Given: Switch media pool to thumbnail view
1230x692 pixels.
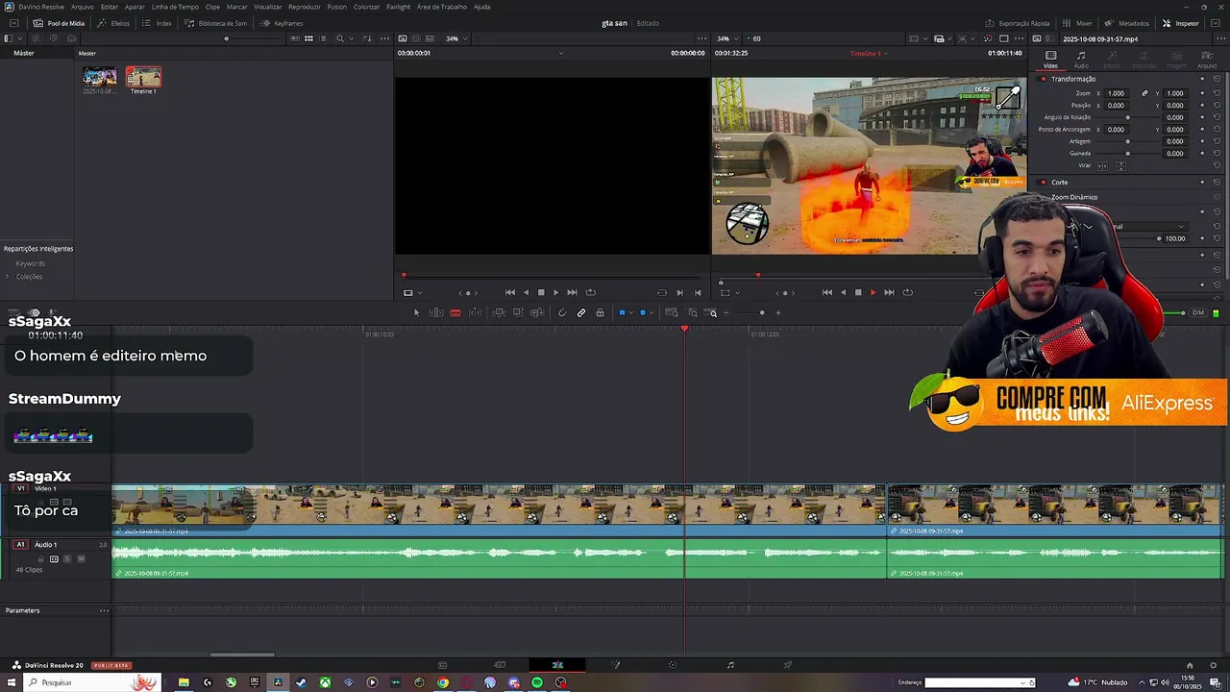Looking at the screenshot, I should click(x=308, y=38).
